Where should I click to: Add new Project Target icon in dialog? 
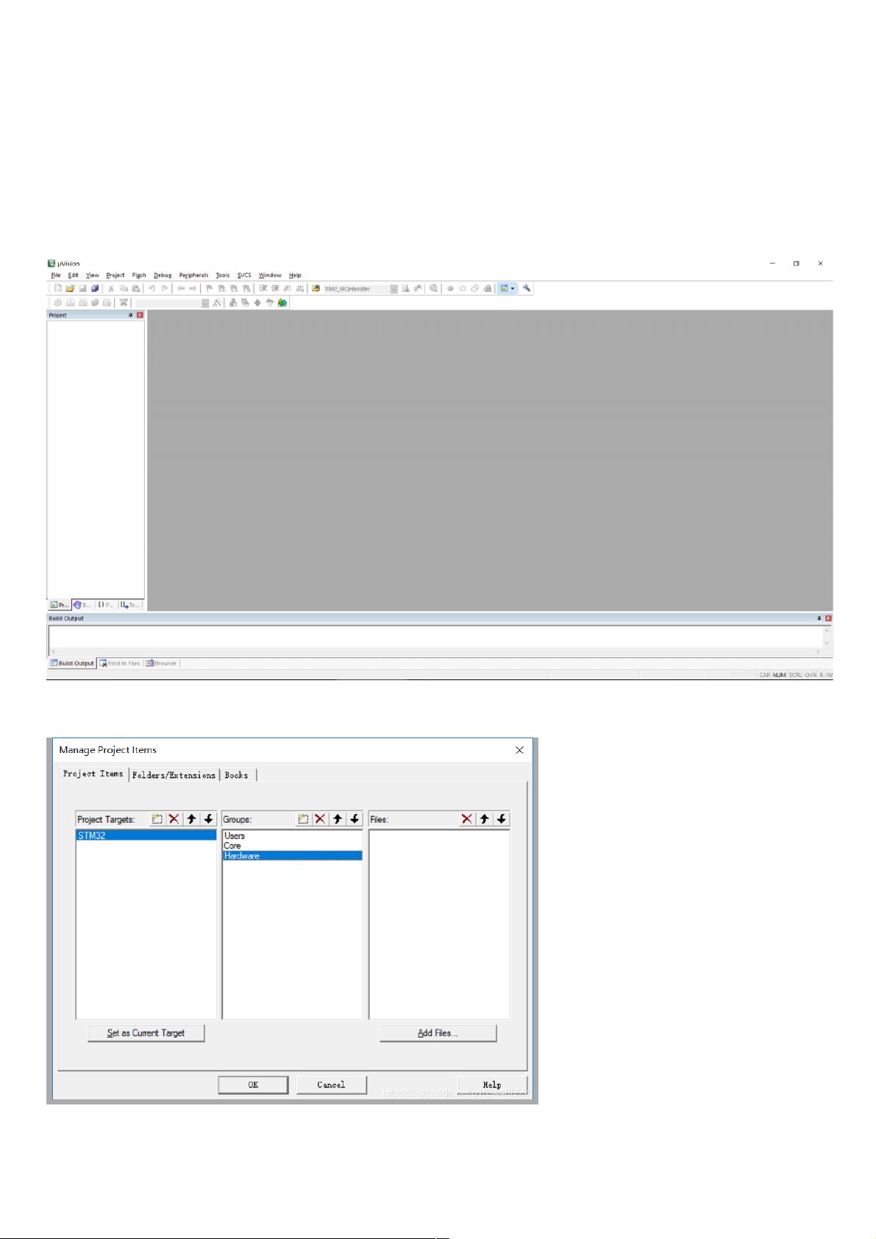click(x=157, y=819)
